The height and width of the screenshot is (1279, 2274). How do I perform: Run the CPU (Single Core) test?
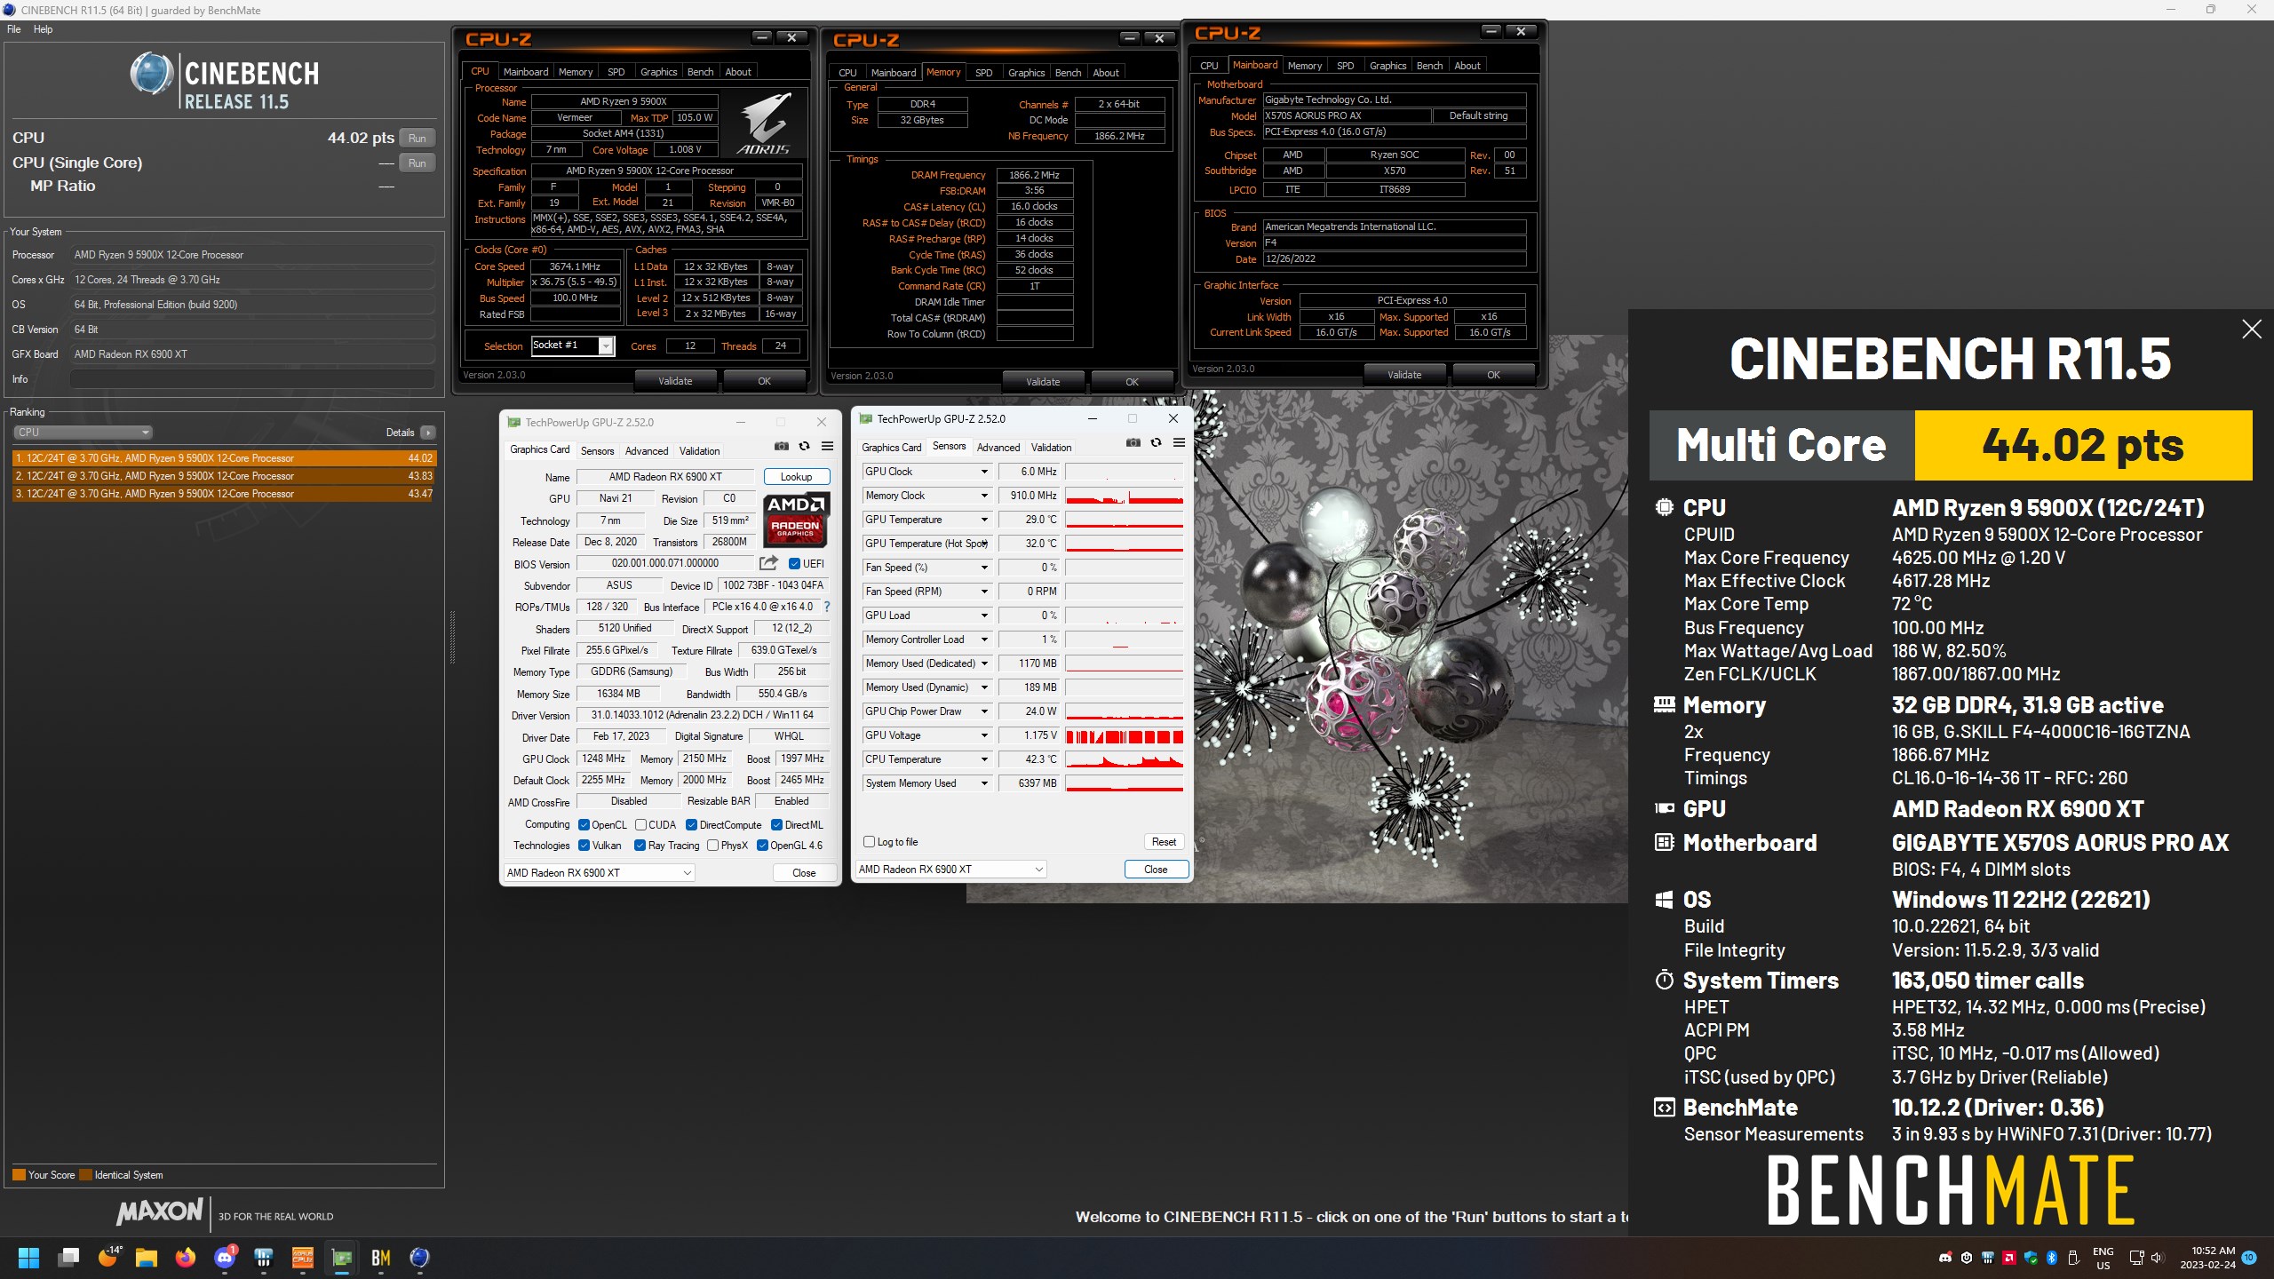417,163
